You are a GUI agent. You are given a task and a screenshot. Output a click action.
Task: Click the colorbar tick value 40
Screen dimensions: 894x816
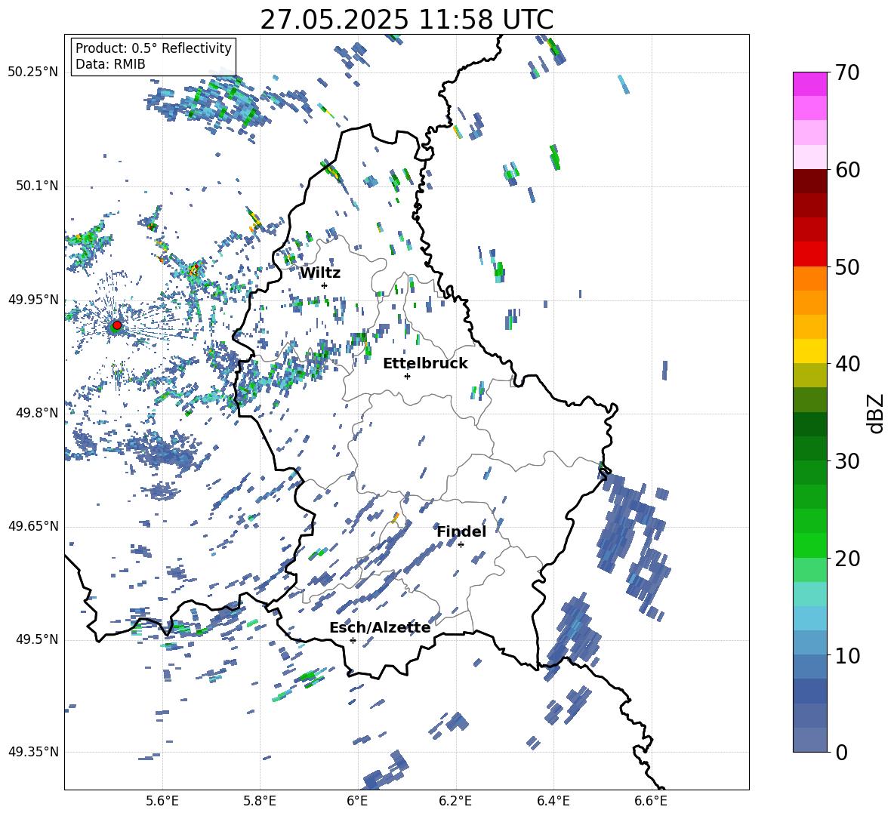coord(848,364)
